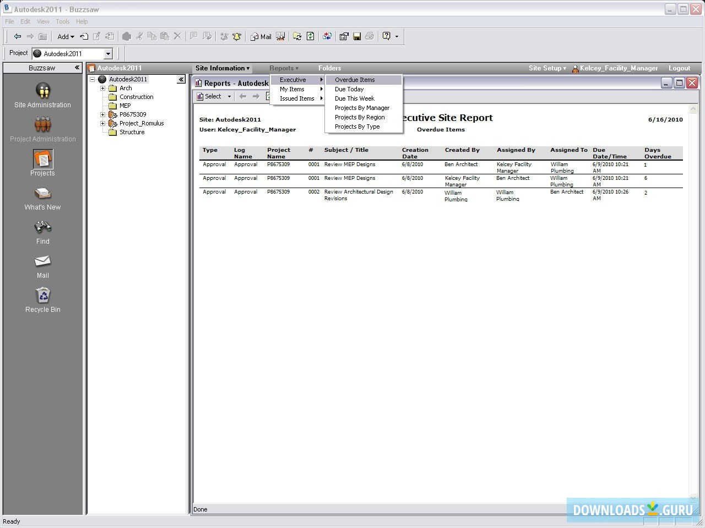Open the Find binoculars icon
This screenshot has width=705, height=528.
[x=43, y=227]
